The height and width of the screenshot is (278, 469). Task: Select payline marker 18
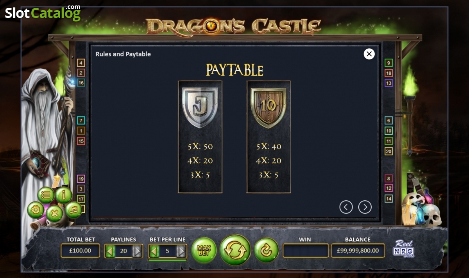[x=388, y=73]
